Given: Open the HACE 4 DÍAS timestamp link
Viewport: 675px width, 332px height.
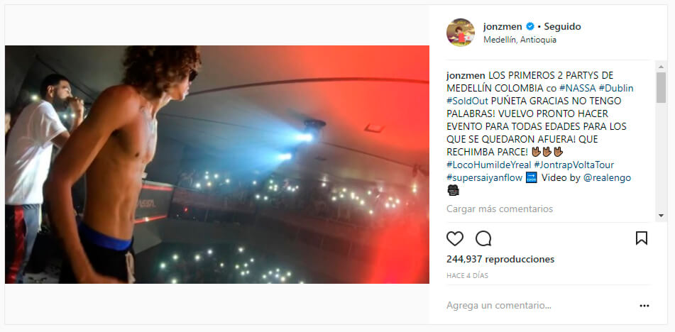Looking at the screenshot, I should 467,275.
